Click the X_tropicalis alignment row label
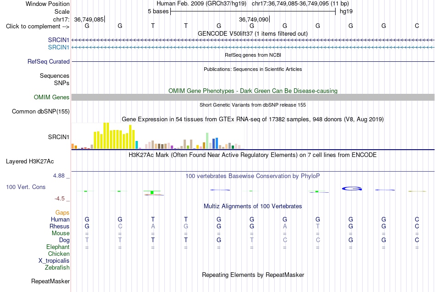Image resolution: width=435 pixels, height=292 pixels. (54, 261)
